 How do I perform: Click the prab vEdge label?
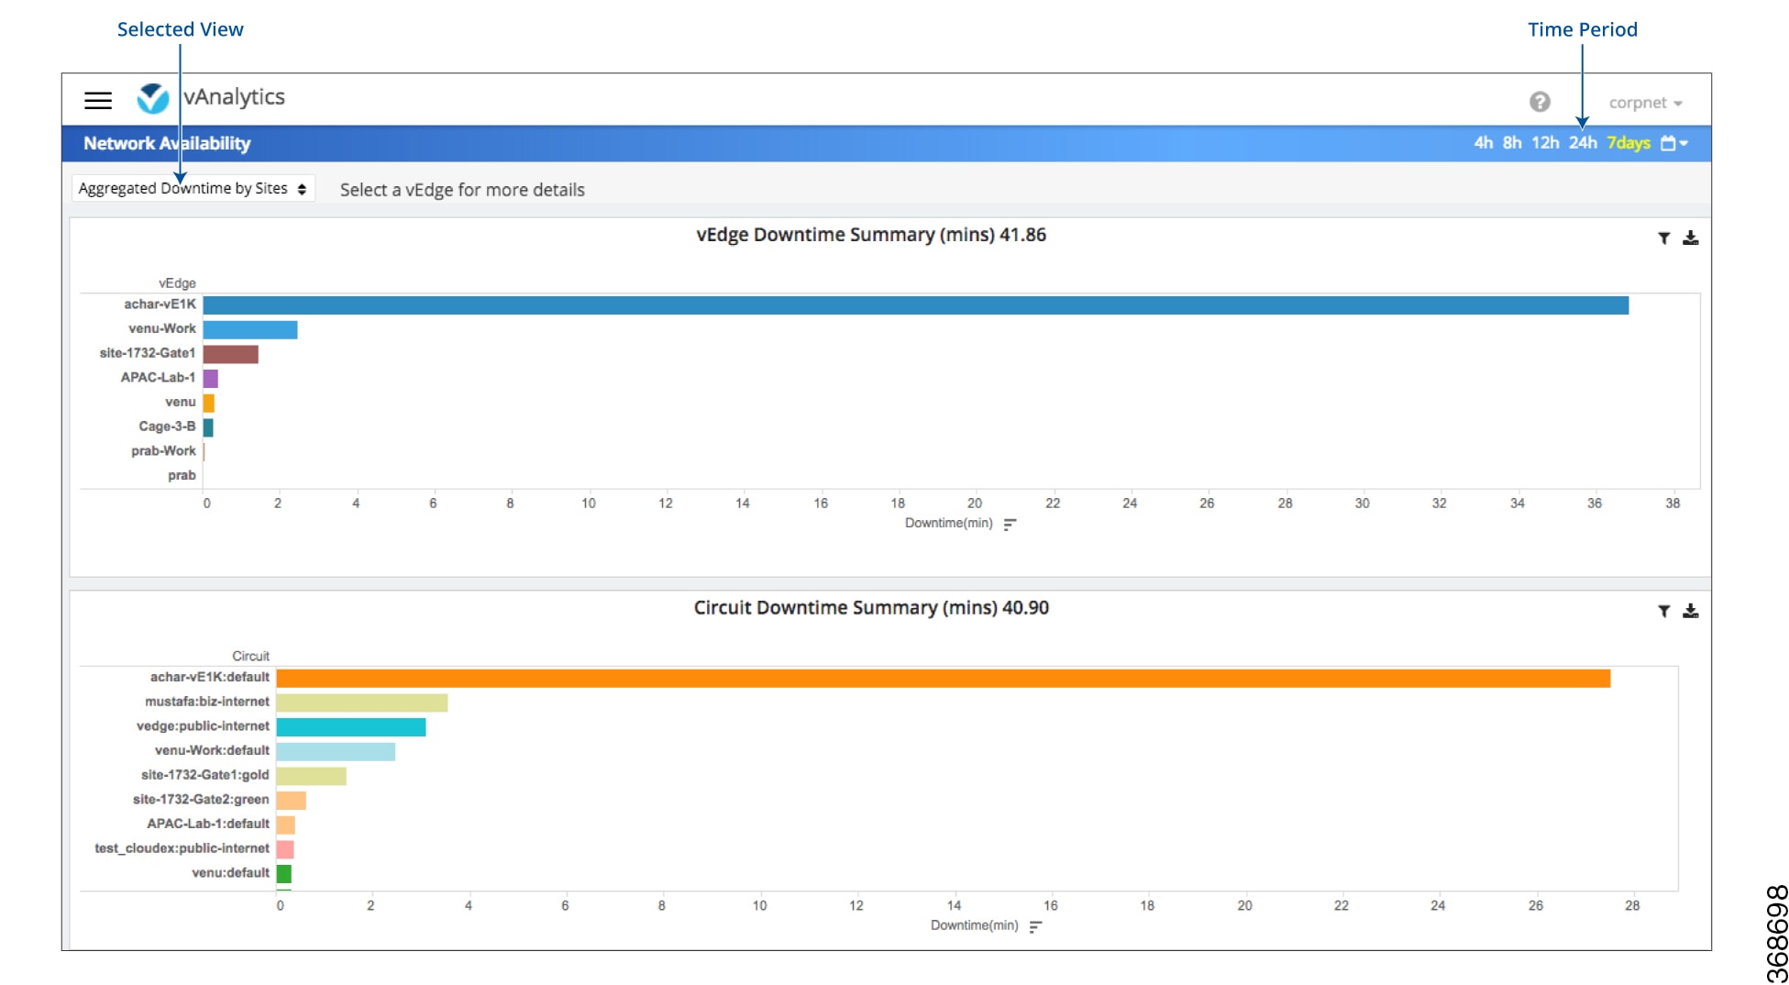182,476
